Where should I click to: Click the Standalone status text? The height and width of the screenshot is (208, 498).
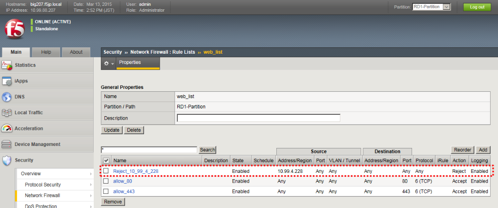click(46, 29)
